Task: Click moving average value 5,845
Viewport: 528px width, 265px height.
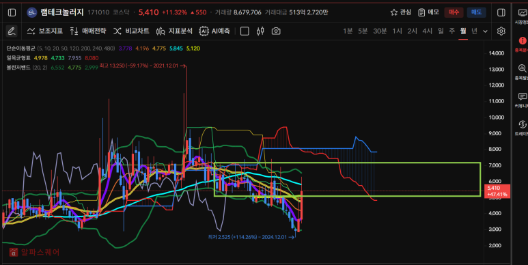Action: (x=176, y=48)
